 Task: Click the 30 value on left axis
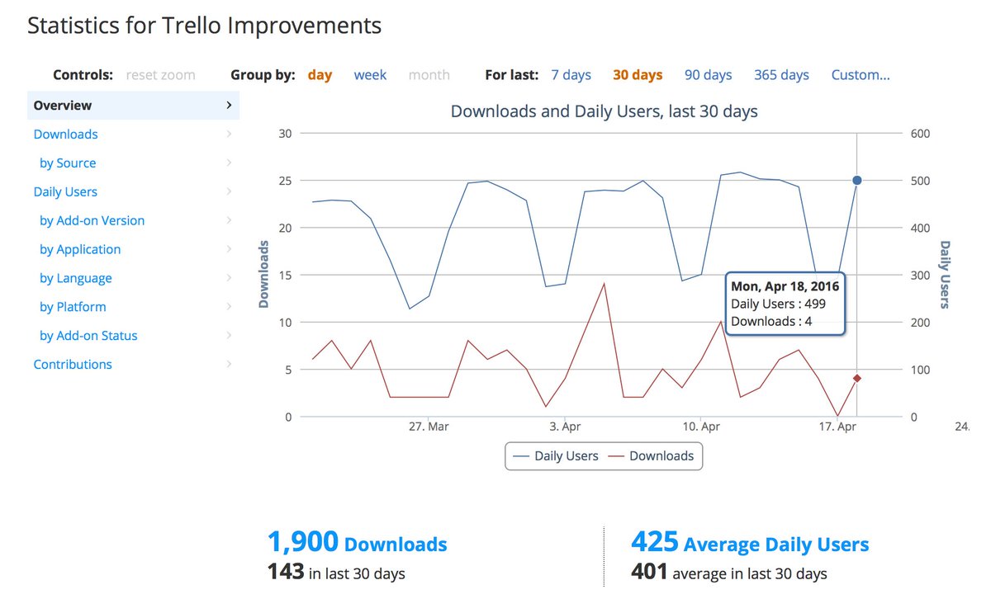285,134
